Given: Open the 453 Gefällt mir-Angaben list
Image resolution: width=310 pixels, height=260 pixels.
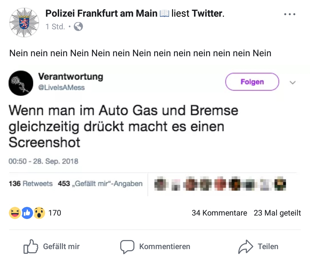Looking at the screenshot, I should pos(100,183).
